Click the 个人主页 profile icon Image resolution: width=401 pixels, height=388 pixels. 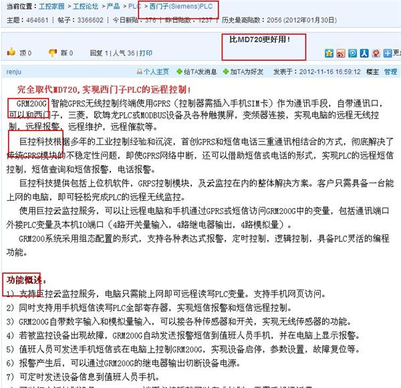140,72
